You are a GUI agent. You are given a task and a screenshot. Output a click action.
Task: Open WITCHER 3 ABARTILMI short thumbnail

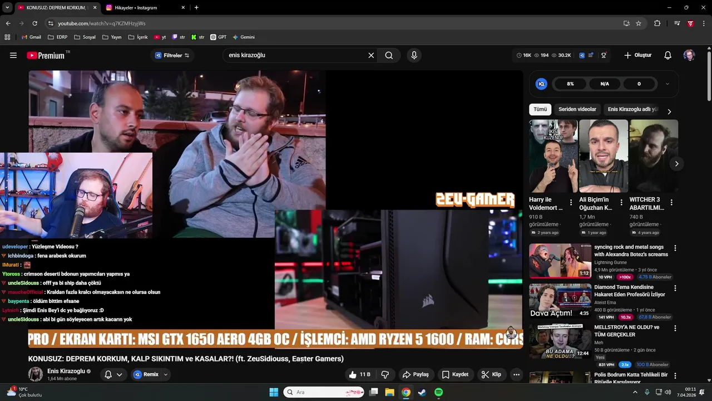coord(654,156)
